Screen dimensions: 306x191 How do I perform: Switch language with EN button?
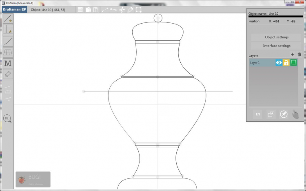(258, 114)
